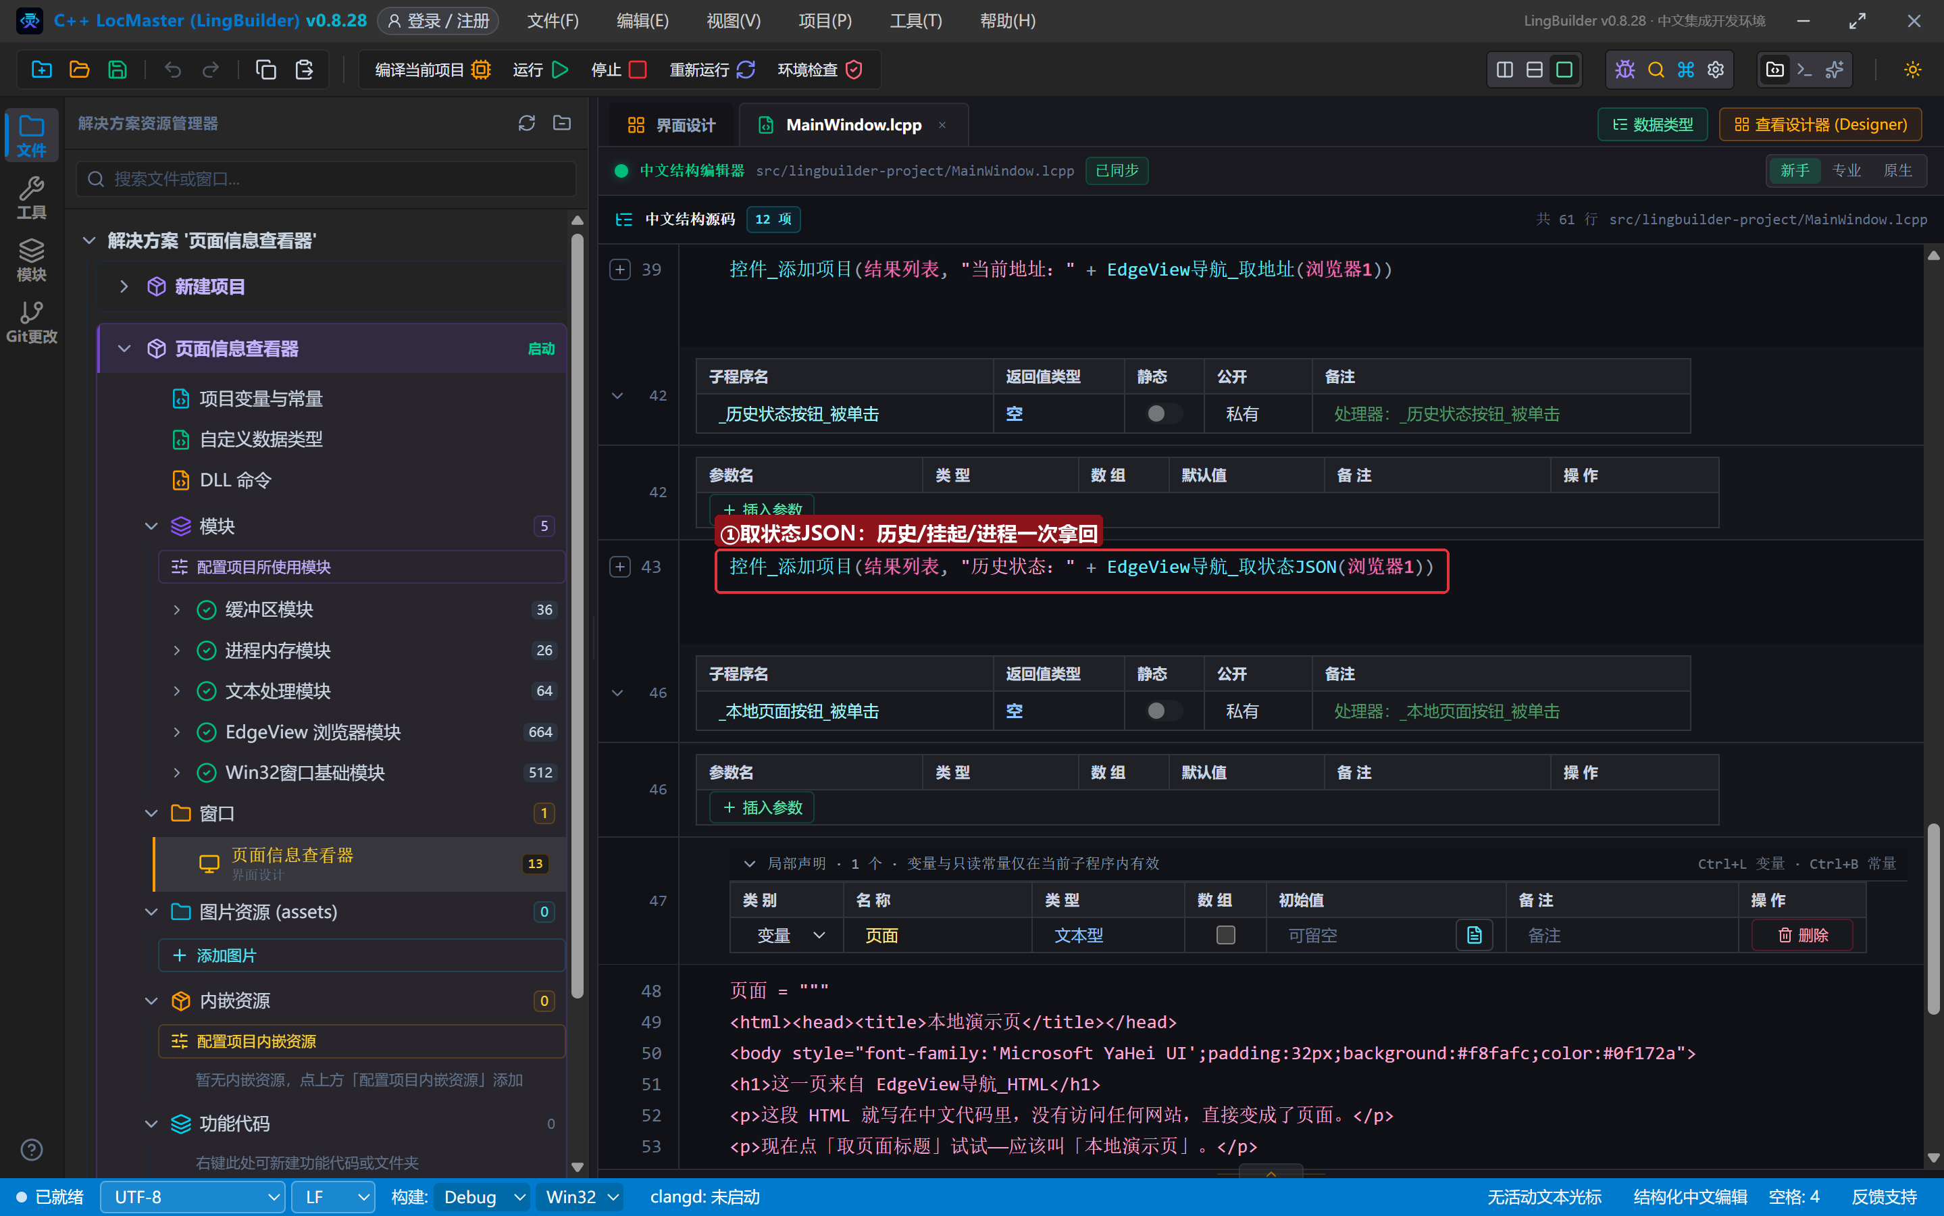Click the copy icon in toolbar

point(266,69)
